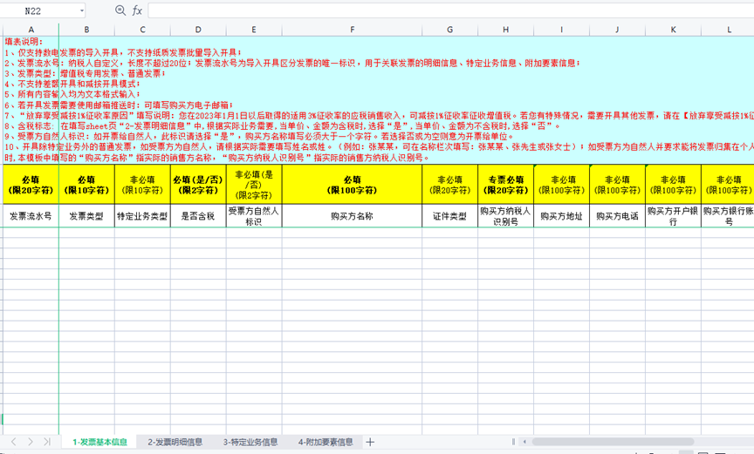The width and height of the screenshot is (754, 454).
Task: Click the 是否含税 header cell
Action: pyautogui.click(x=198, y=216)
